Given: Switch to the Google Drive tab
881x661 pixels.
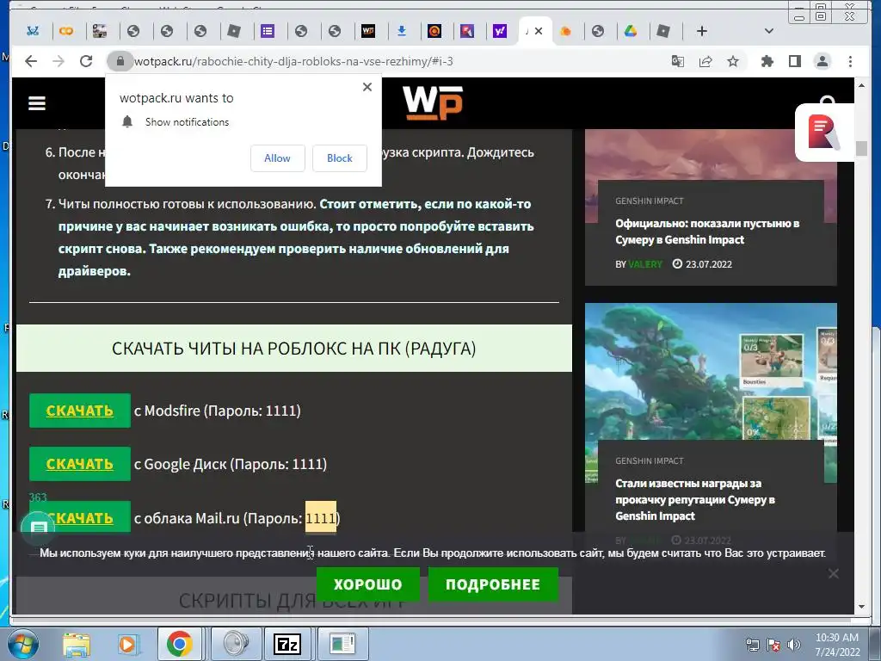Looking at the screenshot, I should pos(631,31).
